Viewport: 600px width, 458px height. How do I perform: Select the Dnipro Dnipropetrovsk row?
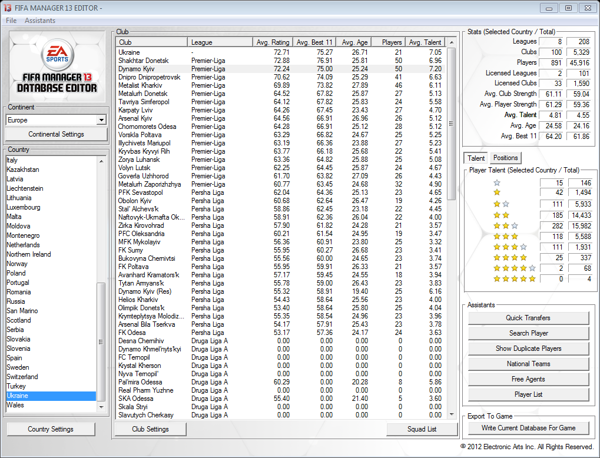(x=281, y=77)
